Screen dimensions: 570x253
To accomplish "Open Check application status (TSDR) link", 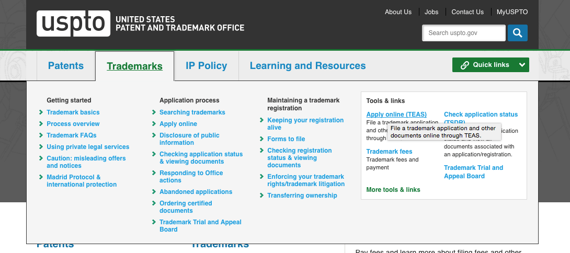I will pyautogui.click(x=481, y=114).
